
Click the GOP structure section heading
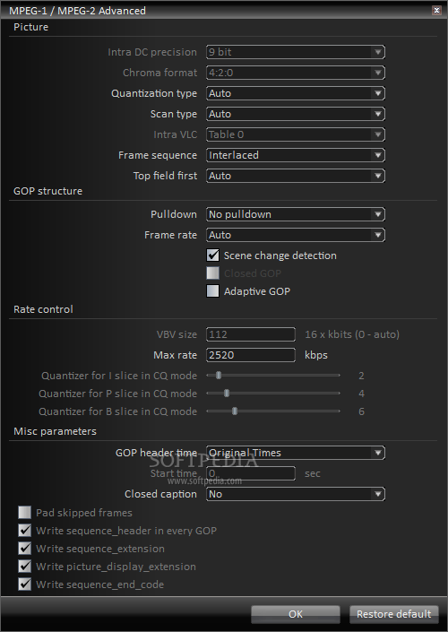48,191
